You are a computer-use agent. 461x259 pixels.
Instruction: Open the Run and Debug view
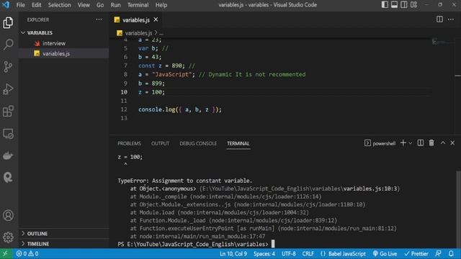tap(8, 89)
